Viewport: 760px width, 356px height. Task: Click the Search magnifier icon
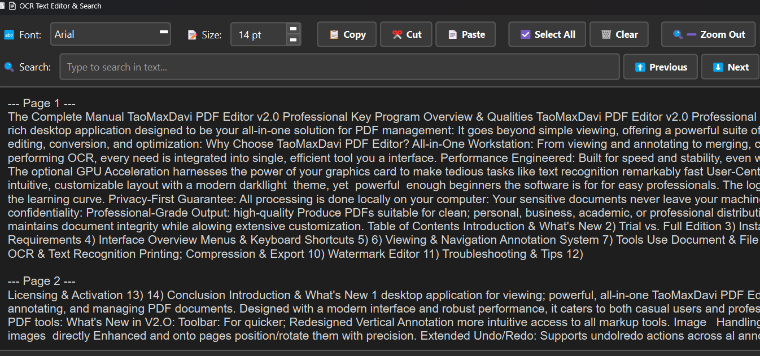point(9,67)
